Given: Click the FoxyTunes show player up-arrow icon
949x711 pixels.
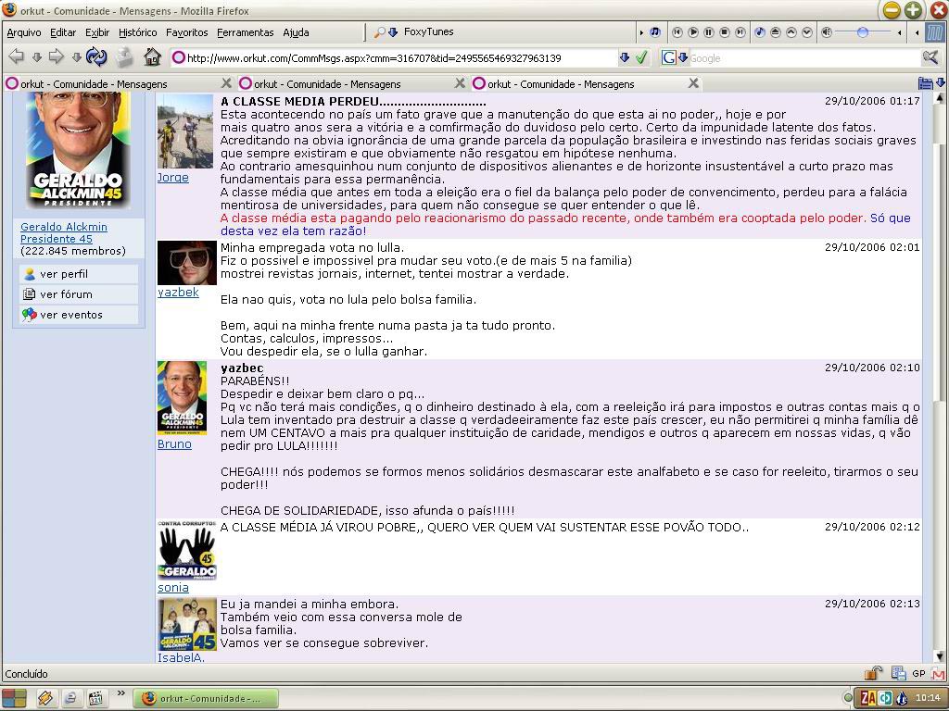Looking at the screenshot, I should 791,32.
